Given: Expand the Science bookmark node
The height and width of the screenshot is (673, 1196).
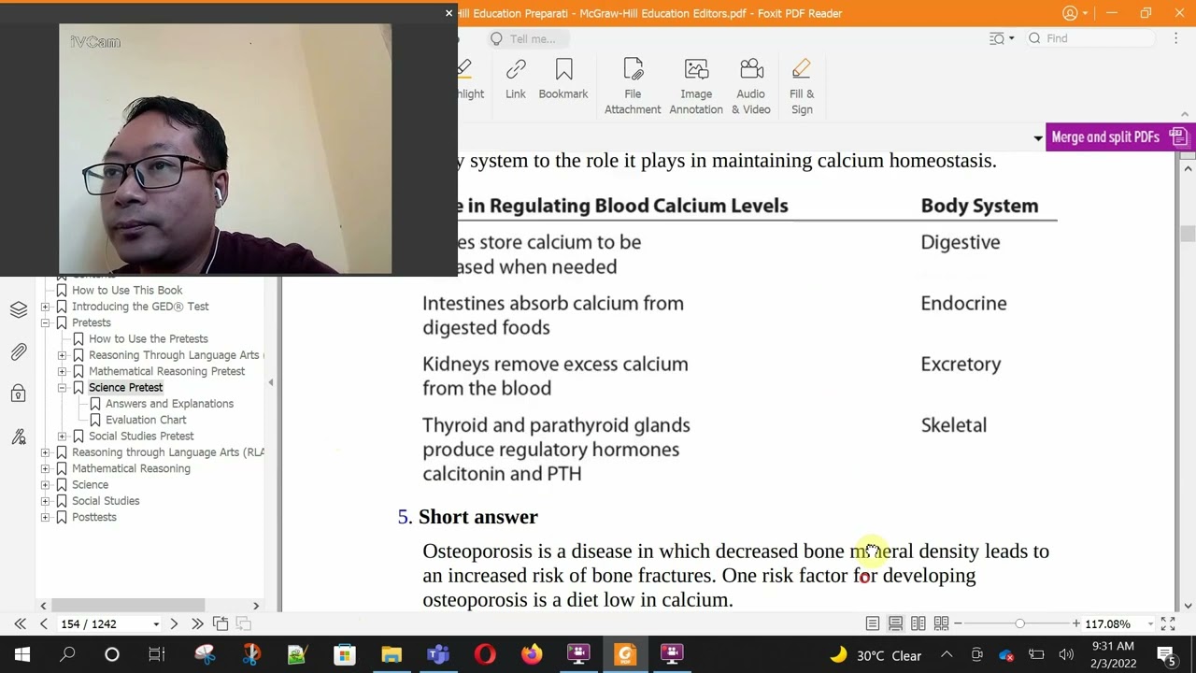Looking at the screenshot, I should coord(45,484).
